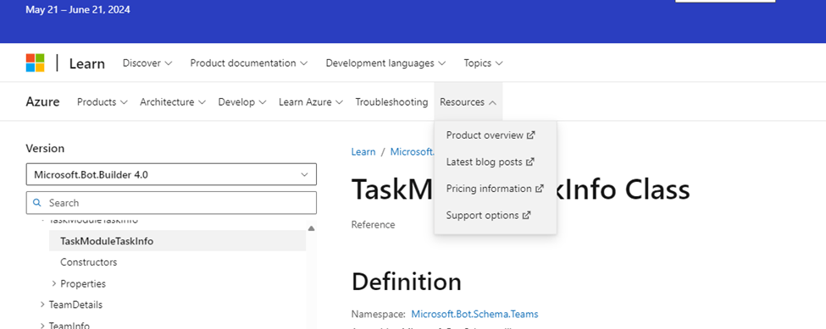826x329 pixels.
Task: Expand the Products dropdown
Action: coord(103,102)
